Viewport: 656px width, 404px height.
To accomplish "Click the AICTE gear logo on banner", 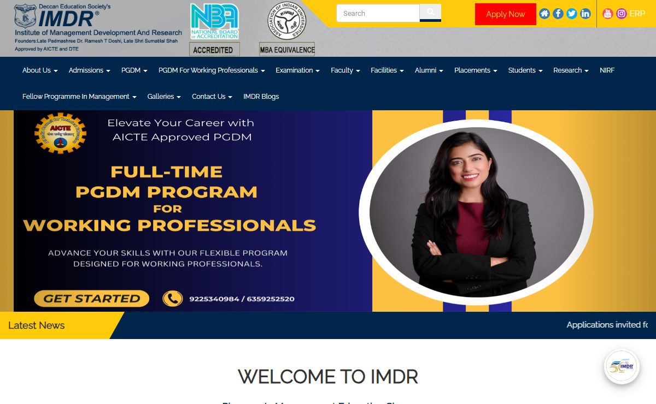I will click(60, 133).
